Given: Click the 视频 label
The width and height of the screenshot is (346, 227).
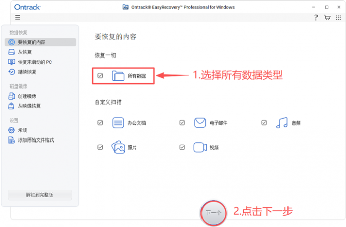Looking at the screenshot, I should coord(214,148).
